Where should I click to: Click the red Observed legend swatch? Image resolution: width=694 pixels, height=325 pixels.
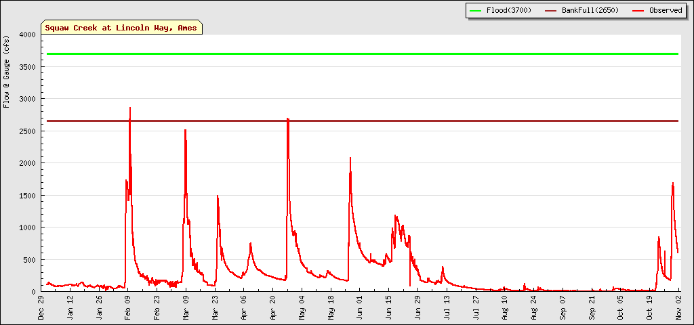[x=639, y=10]
